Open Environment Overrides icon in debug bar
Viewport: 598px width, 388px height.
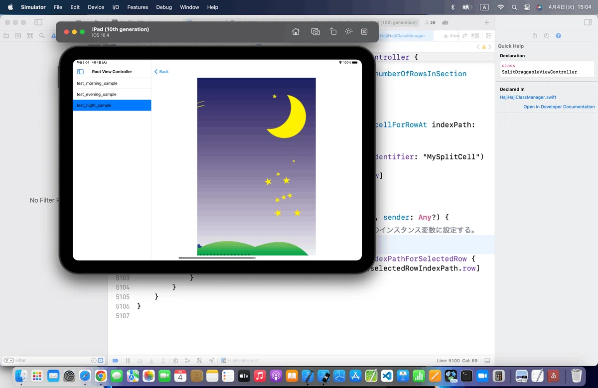pyautogui.click(x=199, y=361)
